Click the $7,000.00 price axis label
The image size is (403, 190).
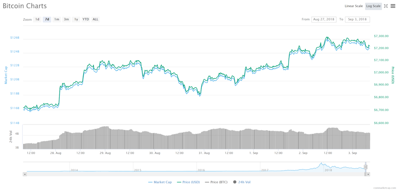(381, 72)
